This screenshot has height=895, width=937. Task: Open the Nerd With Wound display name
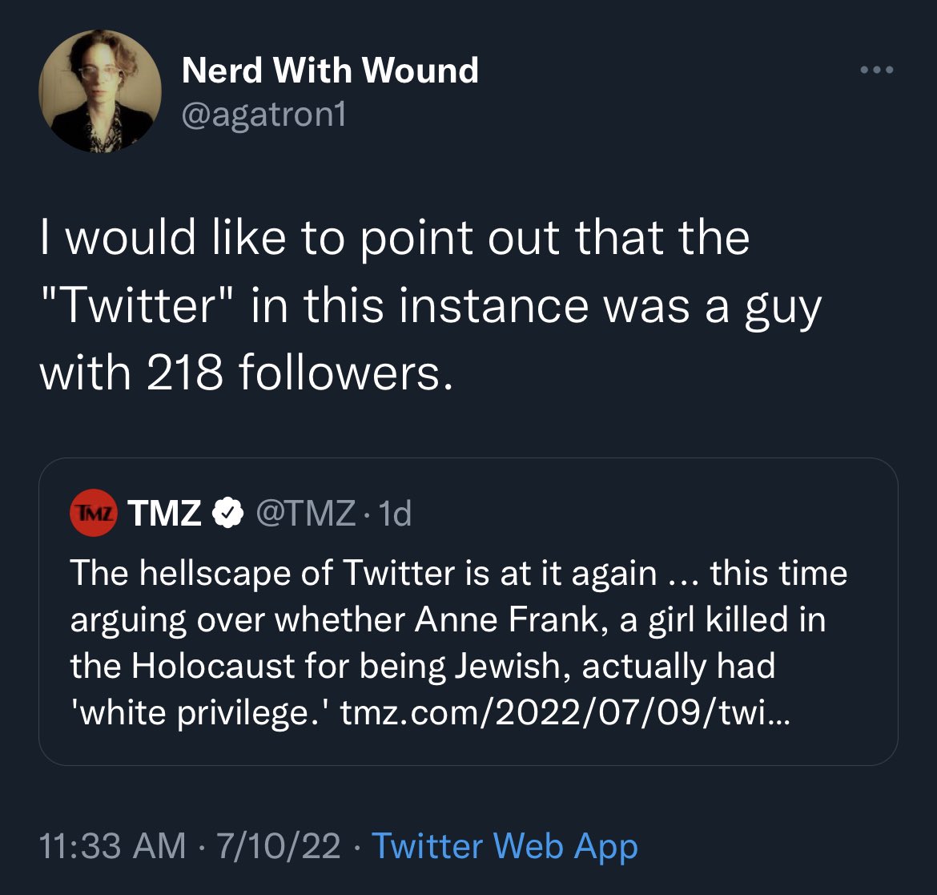pos(330,71)
